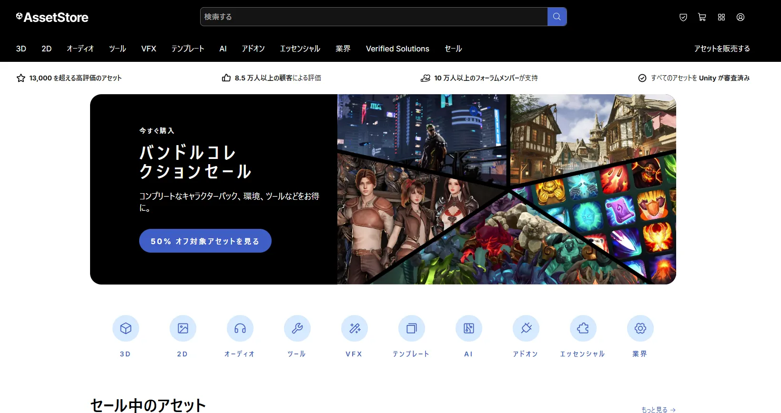Click the three characters artwork in the banner

coord(405,214)
